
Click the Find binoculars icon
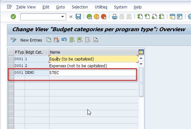(122, 17)
